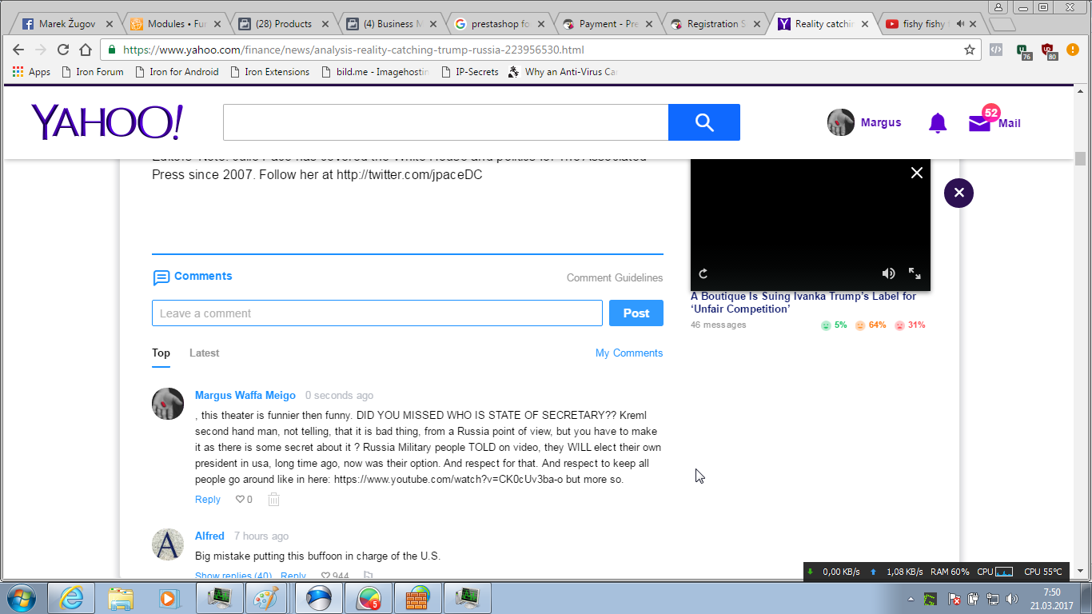Click the blue Post button
The width and height of the screenshot is (1092, 614).
pyautogui.click(x=636, y=313)
